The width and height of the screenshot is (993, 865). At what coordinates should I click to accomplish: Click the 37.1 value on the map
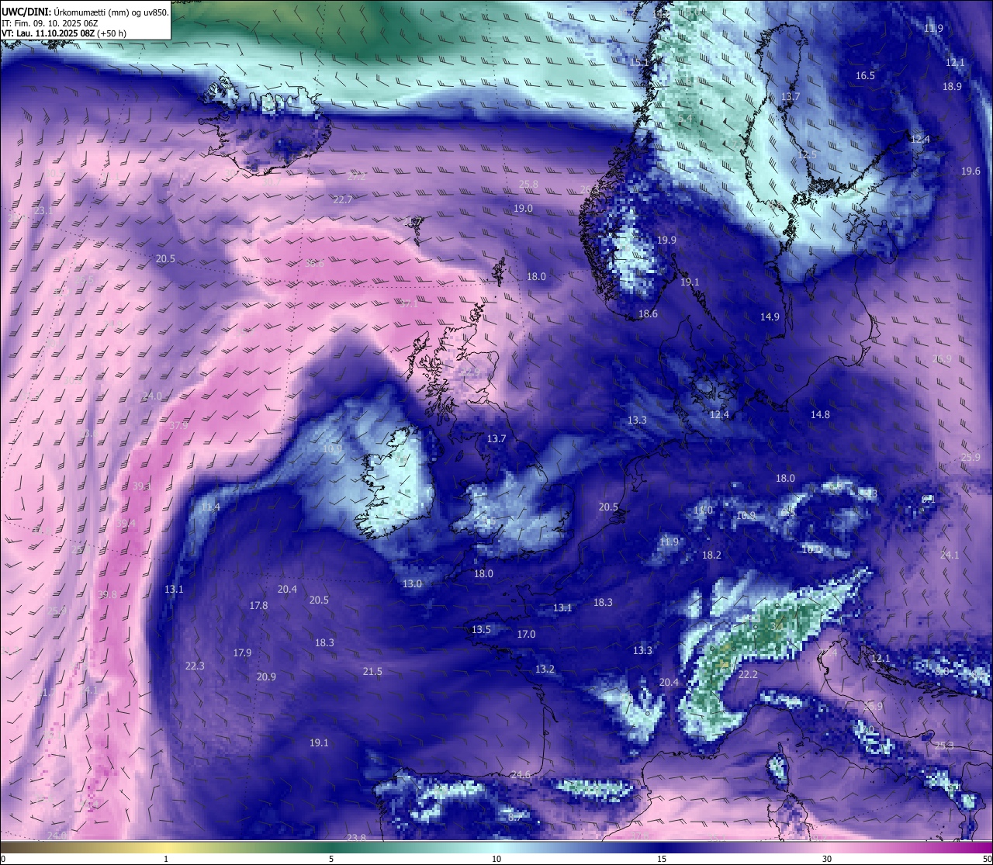click(409, 304)
